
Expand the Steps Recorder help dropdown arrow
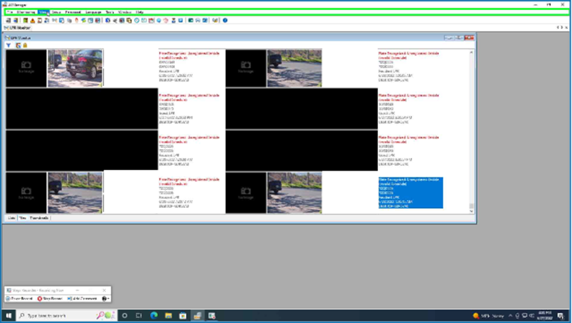tap(106, 298)
